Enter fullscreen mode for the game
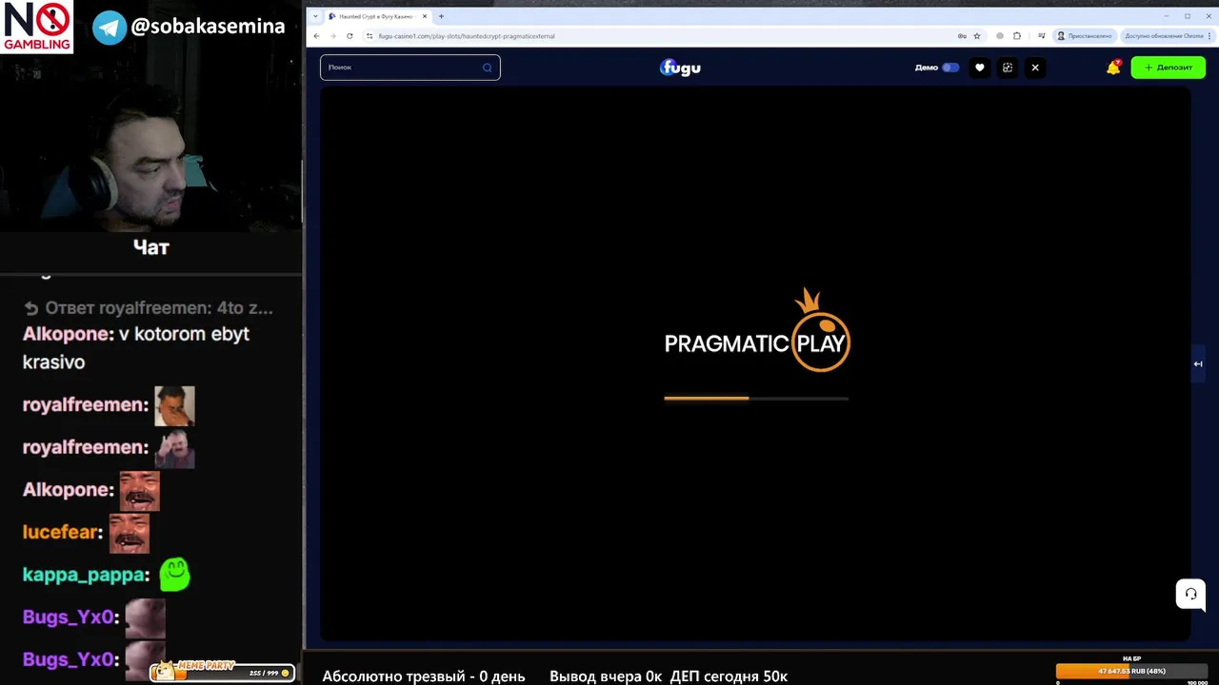The width and height of the screenshot is (1219, 685). tap(1007, 68)
